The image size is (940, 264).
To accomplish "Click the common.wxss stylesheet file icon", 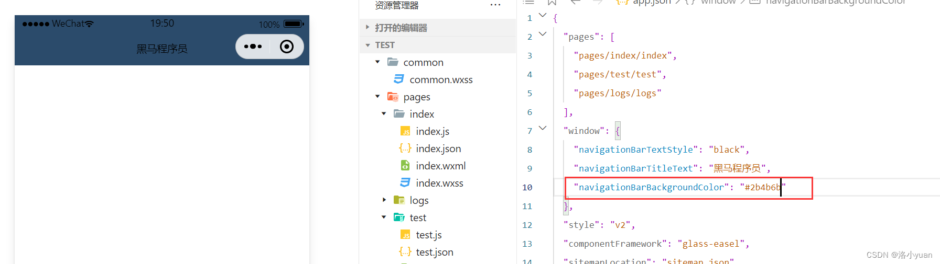I will coord(399,79).
